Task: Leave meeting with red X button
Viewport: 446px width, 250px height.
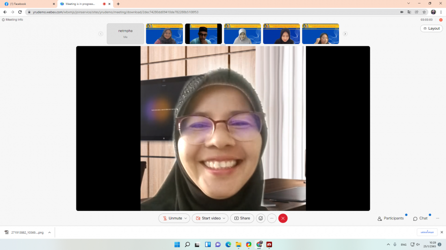Action: pos(283,218)
